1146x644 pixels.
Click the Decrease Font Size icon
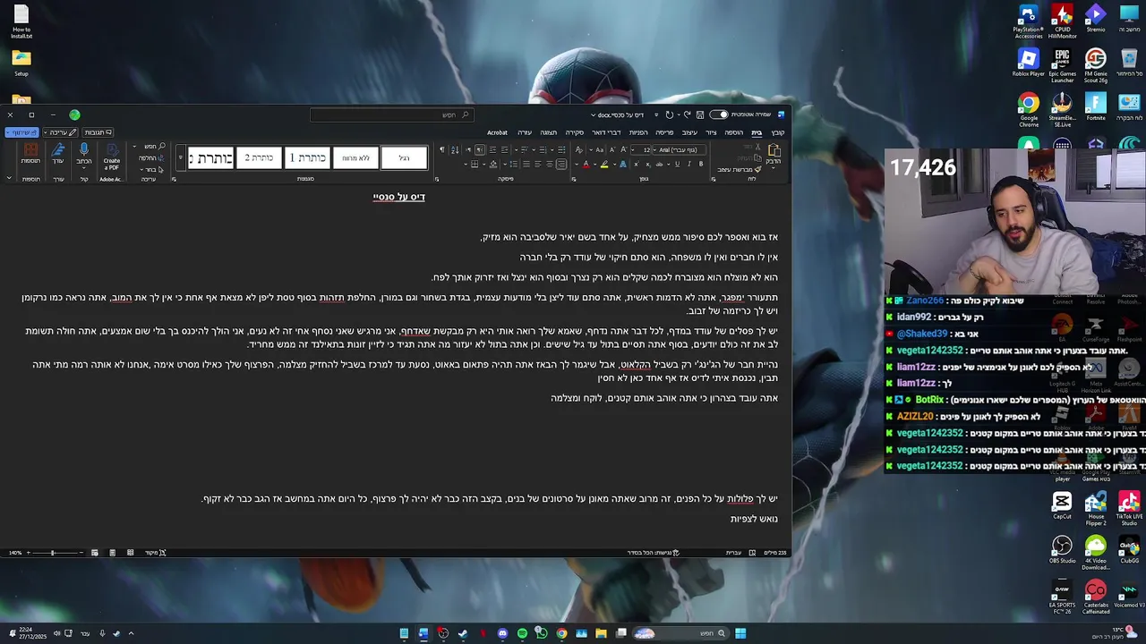pos(612,150)
